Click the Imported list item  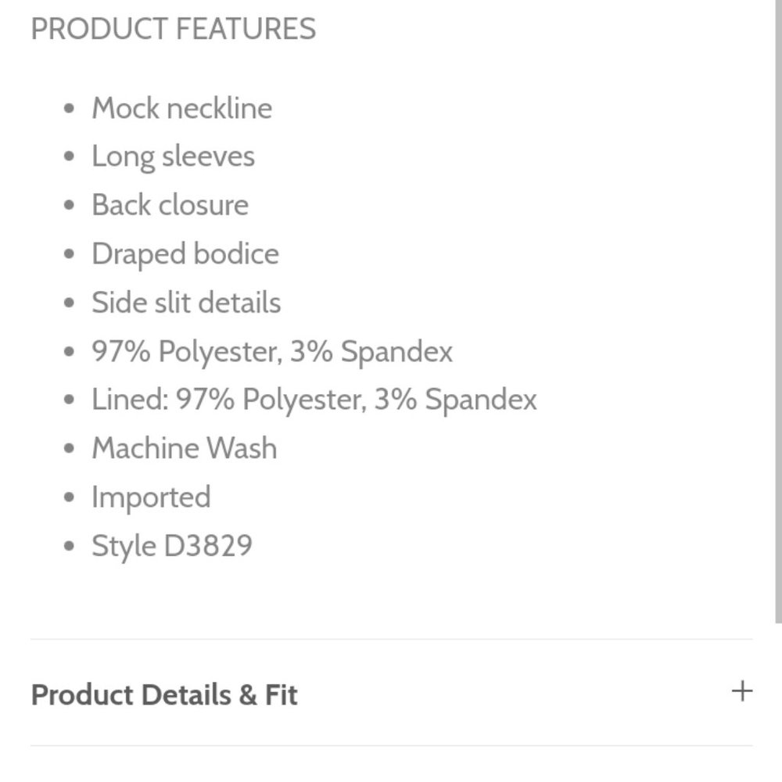coord(151,497)
